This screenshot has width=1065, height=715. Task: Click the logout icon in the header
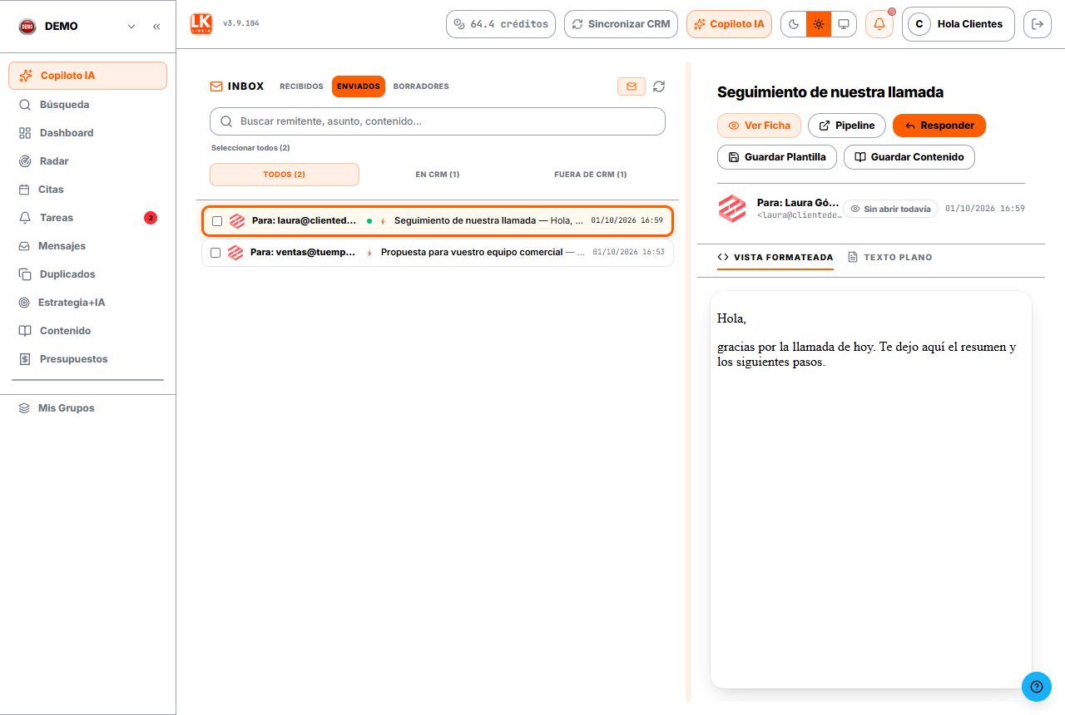pyautogui.click(x=1037, y=24)
